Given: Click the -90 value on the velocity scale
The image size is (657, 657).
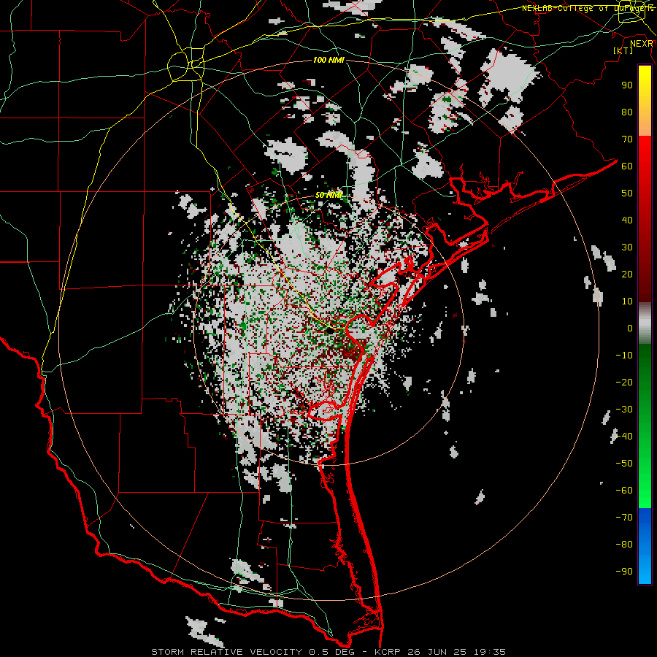Looking at the screenshot, I should pos(624,572).
